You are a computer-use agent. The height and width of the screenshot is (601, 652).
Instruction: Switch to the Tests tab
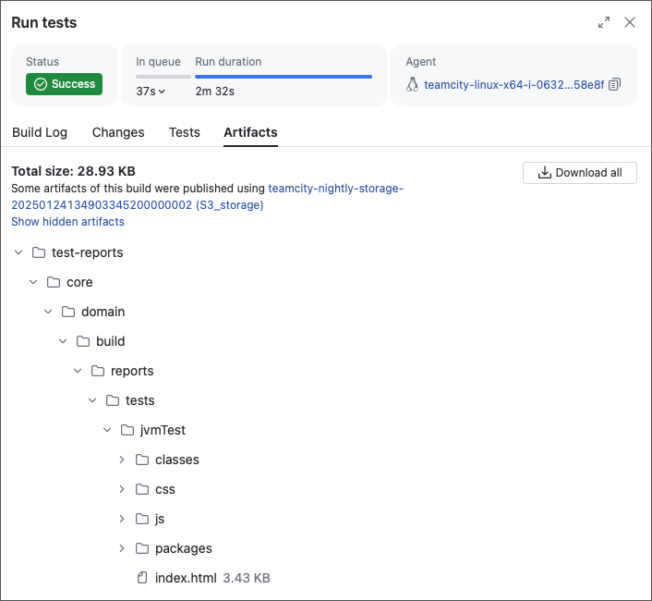coord(184,132)
